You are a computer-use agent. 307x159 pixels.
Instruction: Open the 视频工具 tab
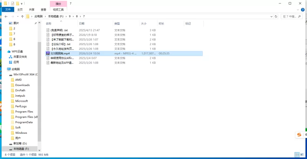[x=58, y=10]
